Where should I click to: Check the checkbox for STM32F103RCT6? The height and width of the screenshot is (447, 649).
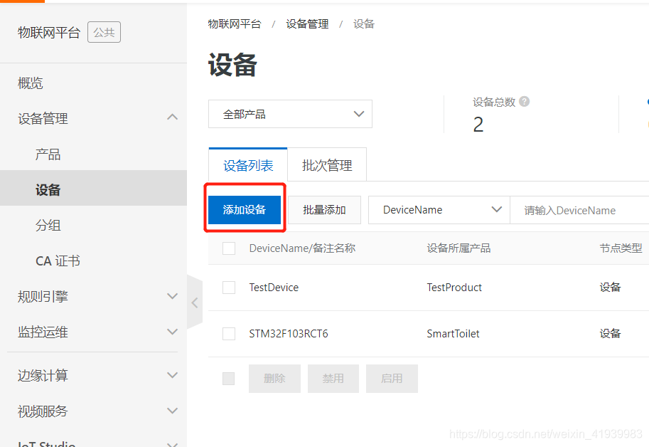pos(228,333)
